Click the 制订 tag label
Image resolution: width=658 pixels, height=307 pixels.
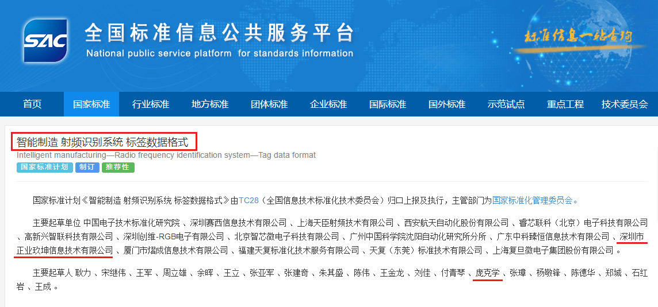coord(87,167)
